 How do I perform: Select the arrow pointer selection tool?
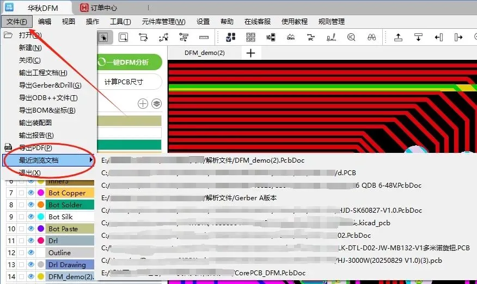(x=104, y=38)
